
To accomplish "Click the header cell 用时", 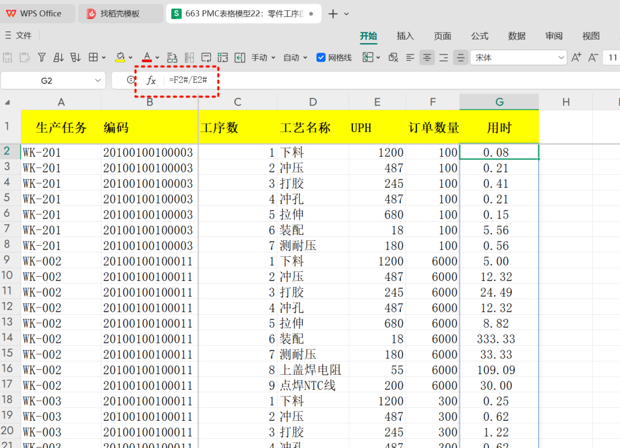I will point(500,127).
